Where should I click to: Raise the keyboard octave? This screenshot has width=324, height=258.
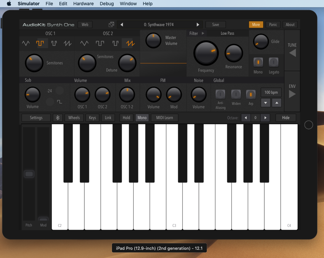[265, 118]
